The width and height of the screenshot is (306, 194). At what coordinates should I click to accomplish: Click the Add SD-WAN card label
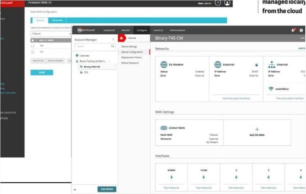click(257, 135)
